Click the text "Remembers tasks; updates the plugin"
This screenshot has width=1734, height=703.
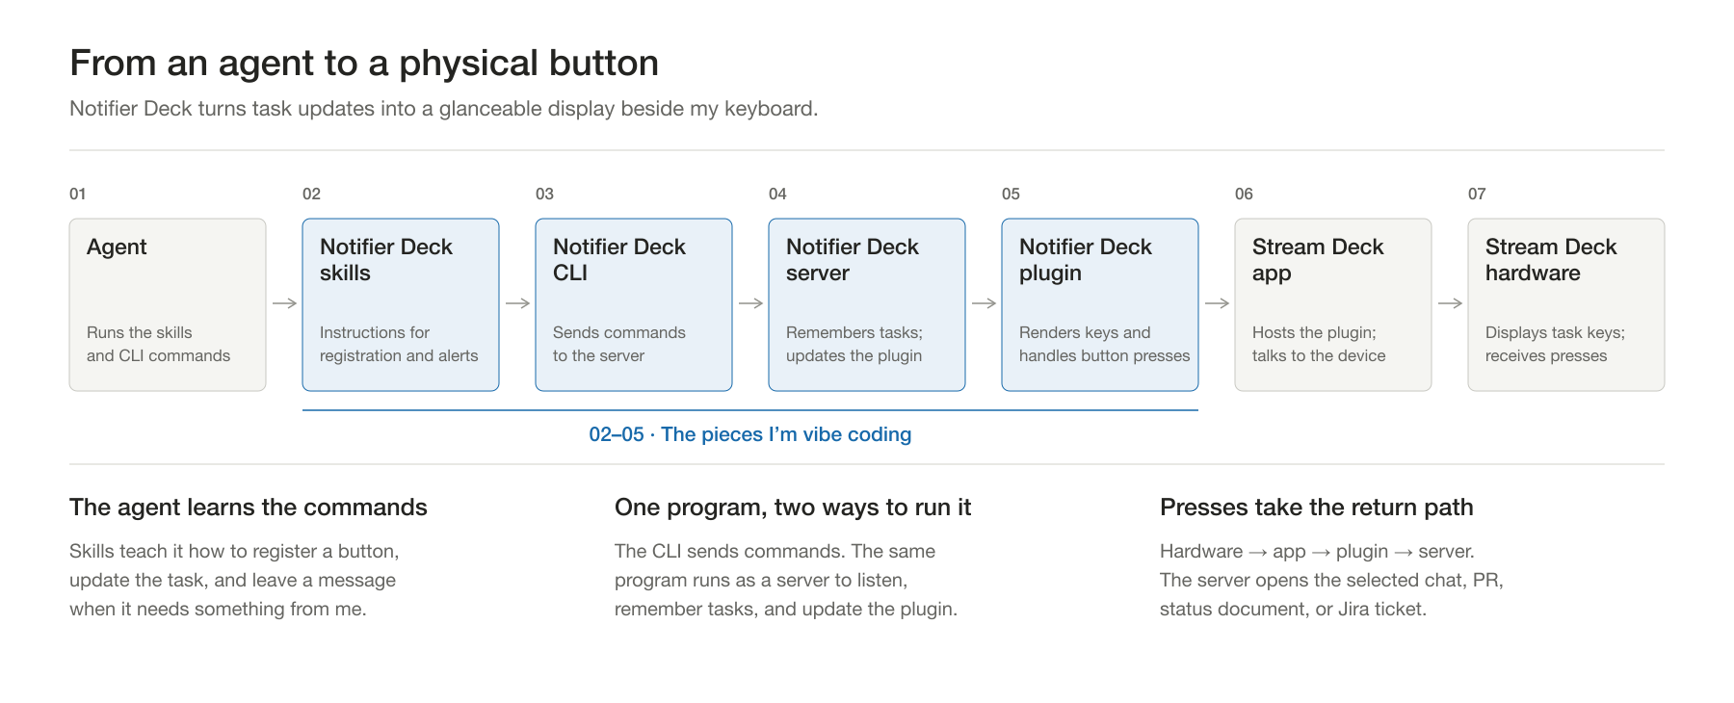[x=854, y=344]
